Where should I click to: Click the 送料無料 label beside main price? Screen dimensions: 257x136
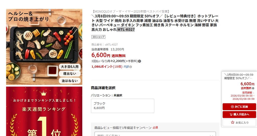click(x=118, y=56)
